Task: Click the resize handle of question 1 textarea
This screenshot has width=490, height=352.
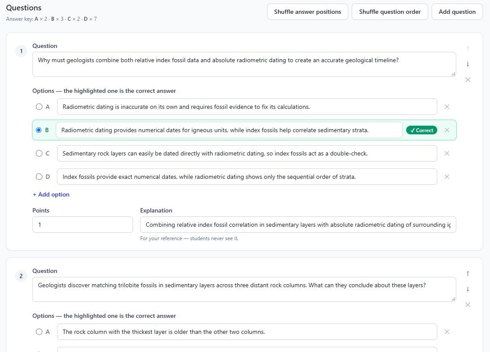Action: click(453, 74)
